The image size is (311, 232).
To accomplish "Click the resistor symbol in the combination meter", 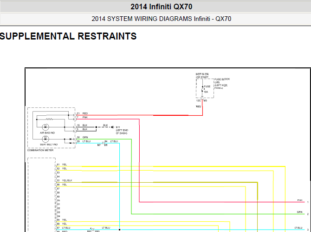I will tap(49, 119).
